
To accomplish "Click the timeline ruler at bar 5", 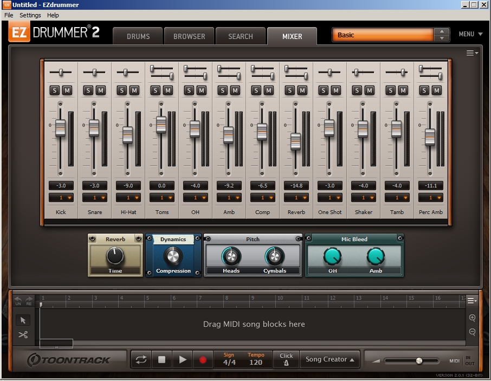I will [147, 298].
